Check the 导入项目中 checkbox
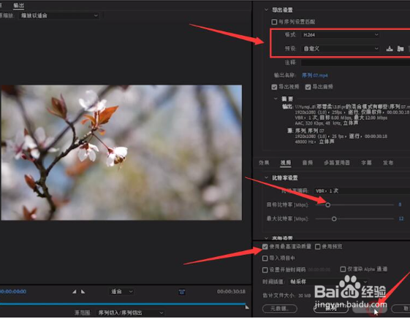 (265, 258)
